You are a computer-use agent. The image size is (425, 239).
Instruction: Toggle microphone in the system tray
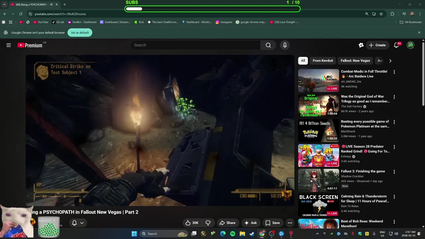(374, 234)
